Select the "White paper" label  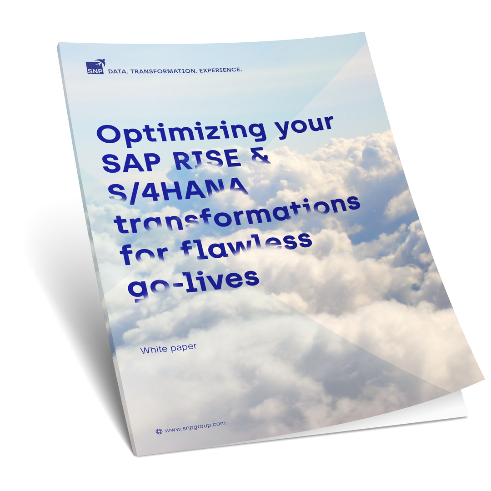click(169, 348)
